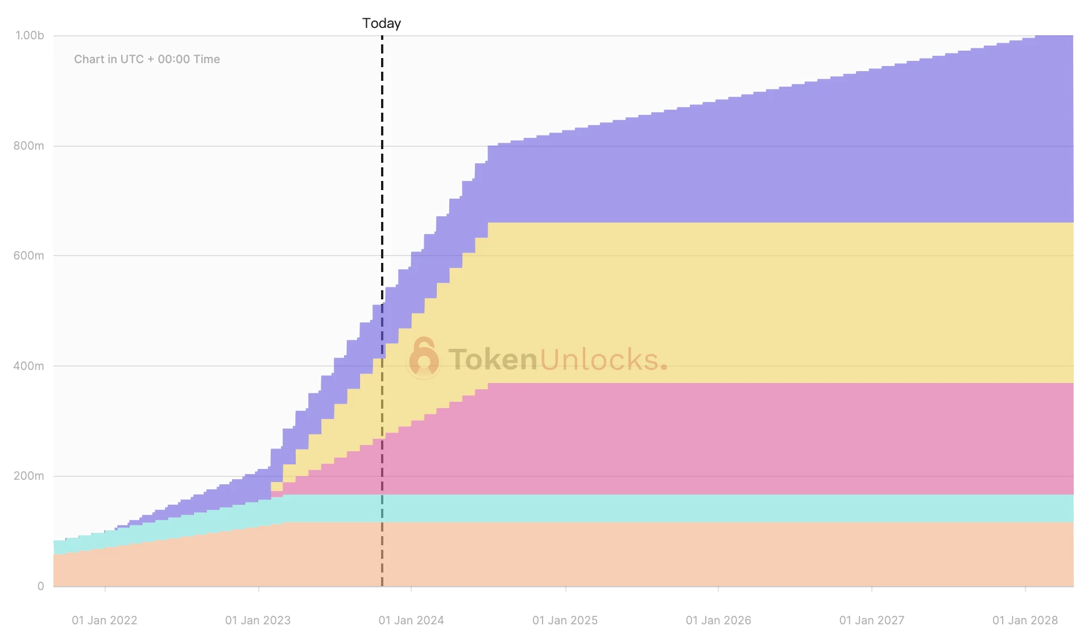Click the 1.00b y-axis label

coord(30,35)
